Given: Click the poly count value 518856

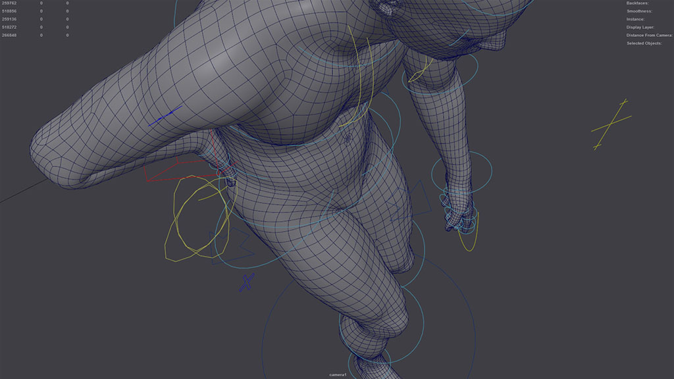Looking at the screenshot, I should 9,11.
